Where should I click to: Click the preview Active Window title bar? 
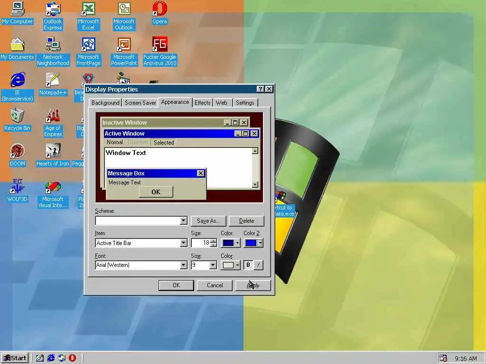(x=181, y=133)
